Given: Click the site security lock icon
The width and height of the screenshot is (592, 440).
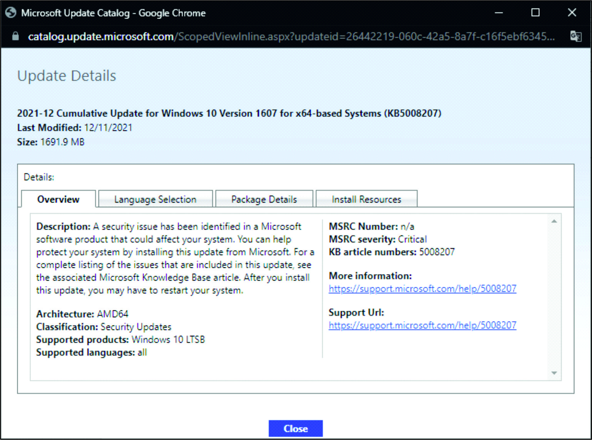Looking at the screenshot, I should click(15, 36).
